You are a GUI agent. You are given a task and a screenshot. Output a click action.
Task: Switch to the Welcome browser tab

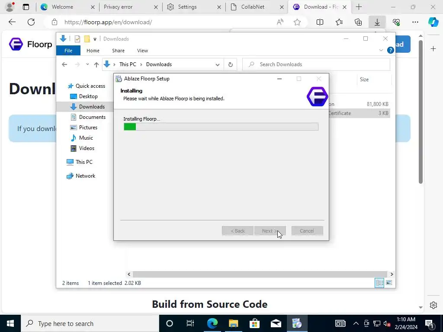[x=67, y=7]
